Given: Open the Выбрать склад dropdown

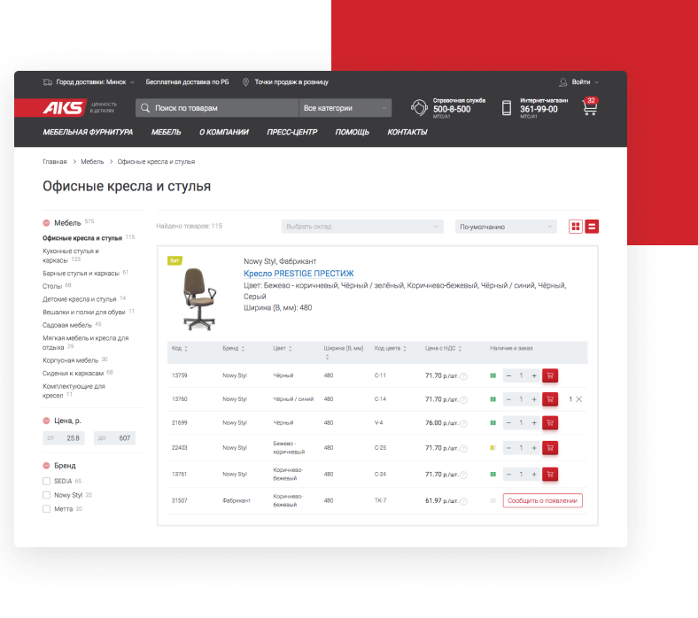Looking at the screenshot, I should point(362,227).
